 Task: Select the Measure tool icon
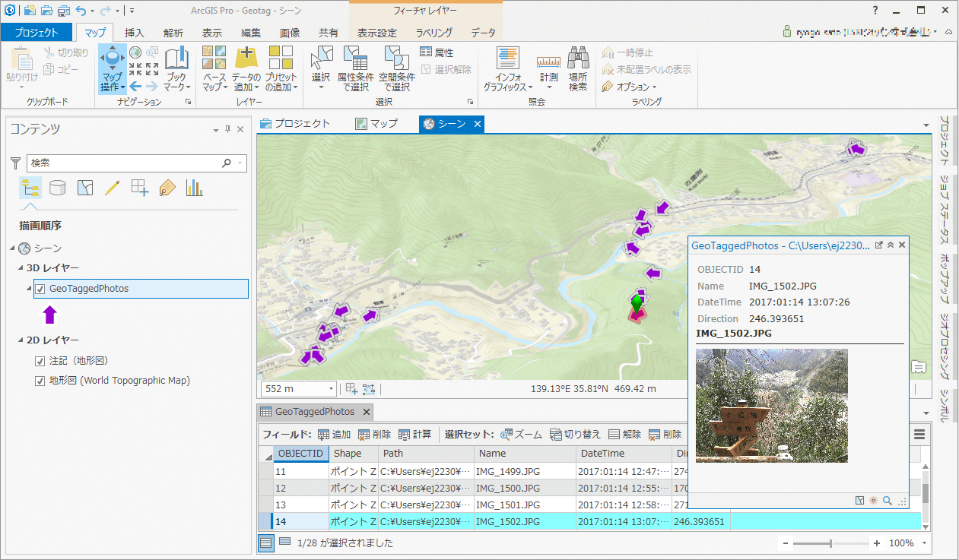coord(548,62)
